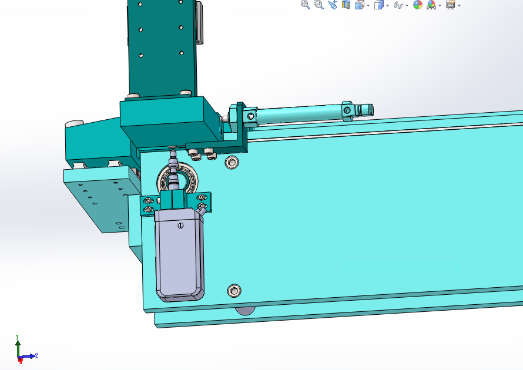523x370 pixels.
Task: Select the Zoom to Area tool
Action: click(x=319, y=5)
